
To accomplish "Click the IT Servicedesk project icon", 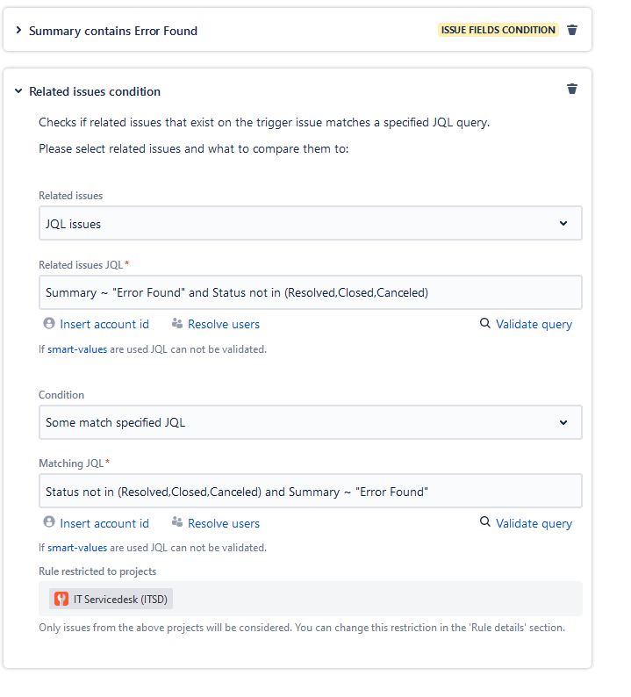I will (61, 600).
